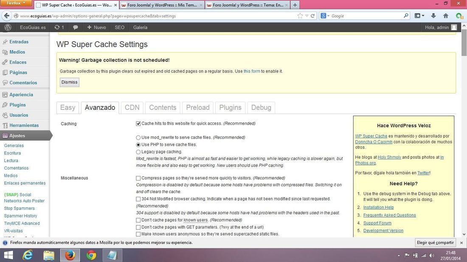467x262 pixels.
Task: Open the comments bubble icon in admin bar
Action: coord(76,28)
